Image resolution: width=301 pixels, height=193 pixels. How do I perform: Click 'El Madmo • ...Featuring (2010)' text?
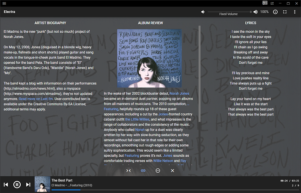[72, 185]
